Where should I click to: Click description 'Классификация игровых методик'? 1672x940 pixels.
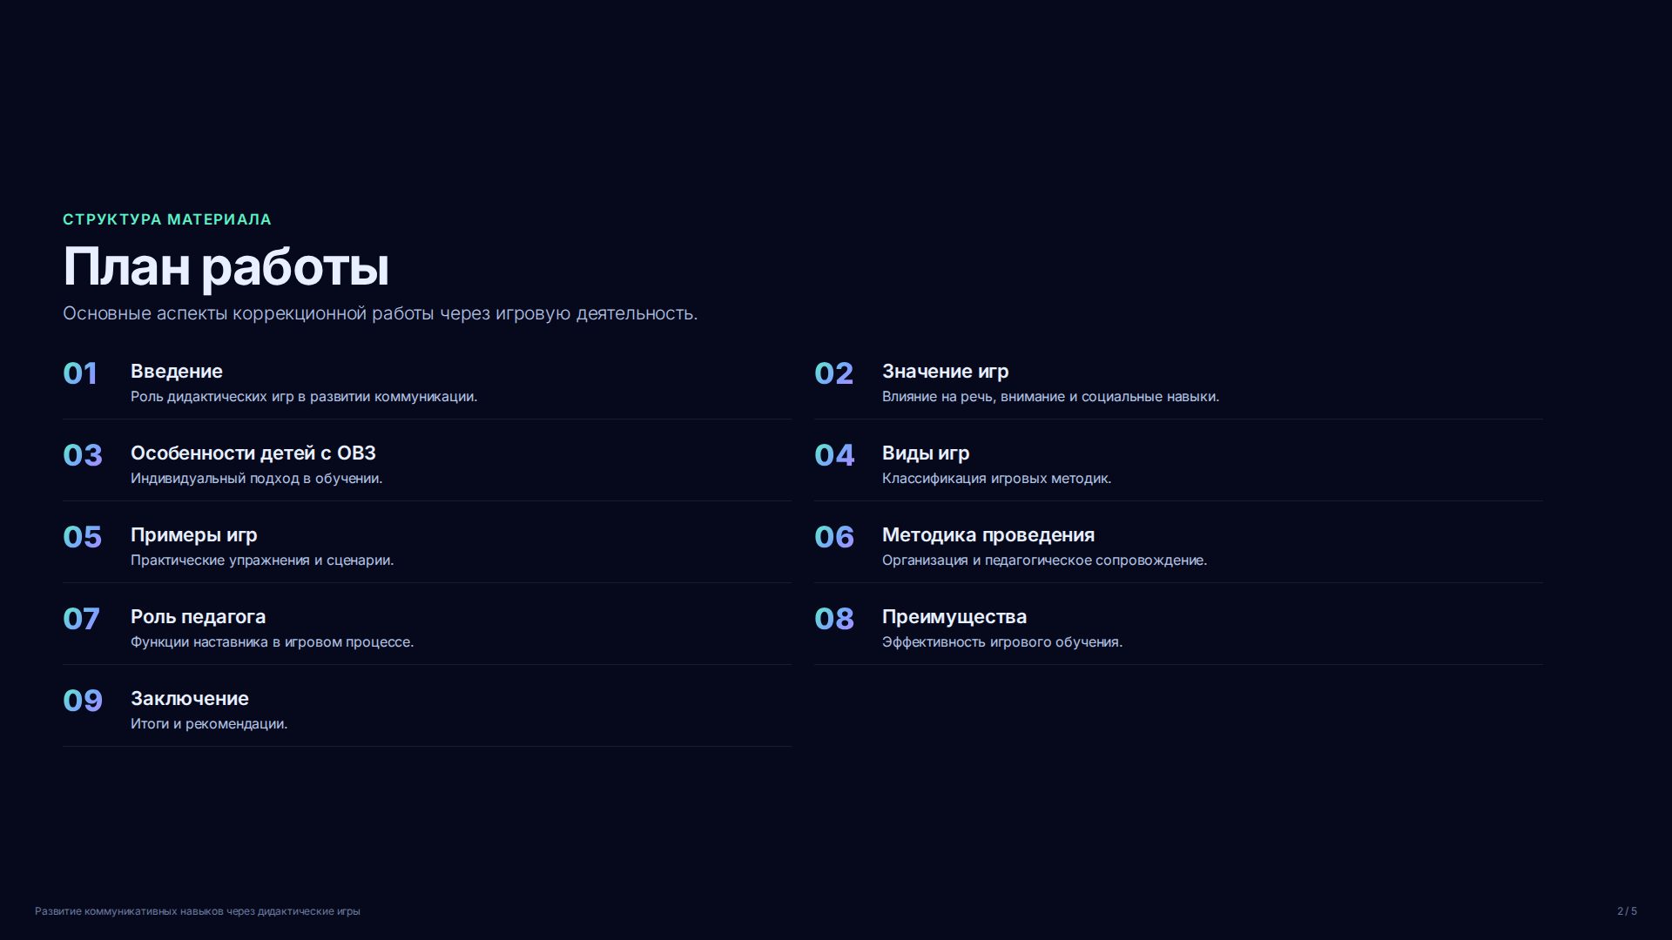996,479
